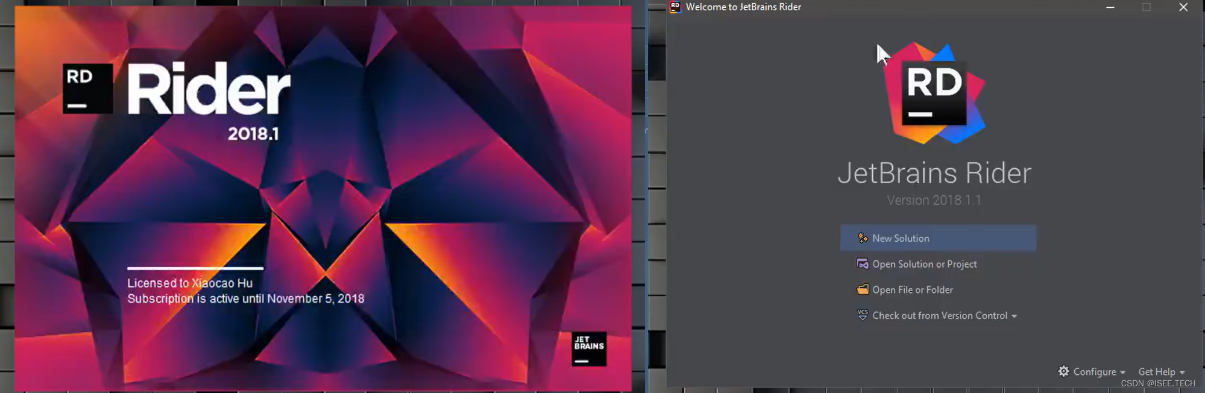
Task: Click the Rider icon in title bar
Action: (x=675, y=7)
